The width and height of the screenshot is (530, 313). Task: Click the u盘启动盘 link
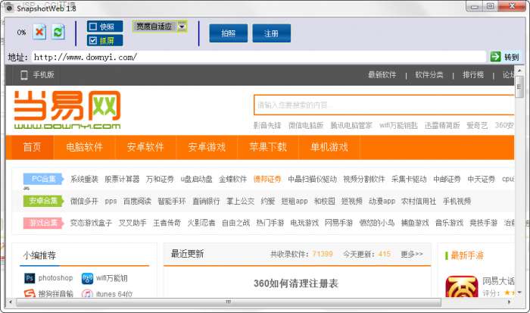click(196, 179)
